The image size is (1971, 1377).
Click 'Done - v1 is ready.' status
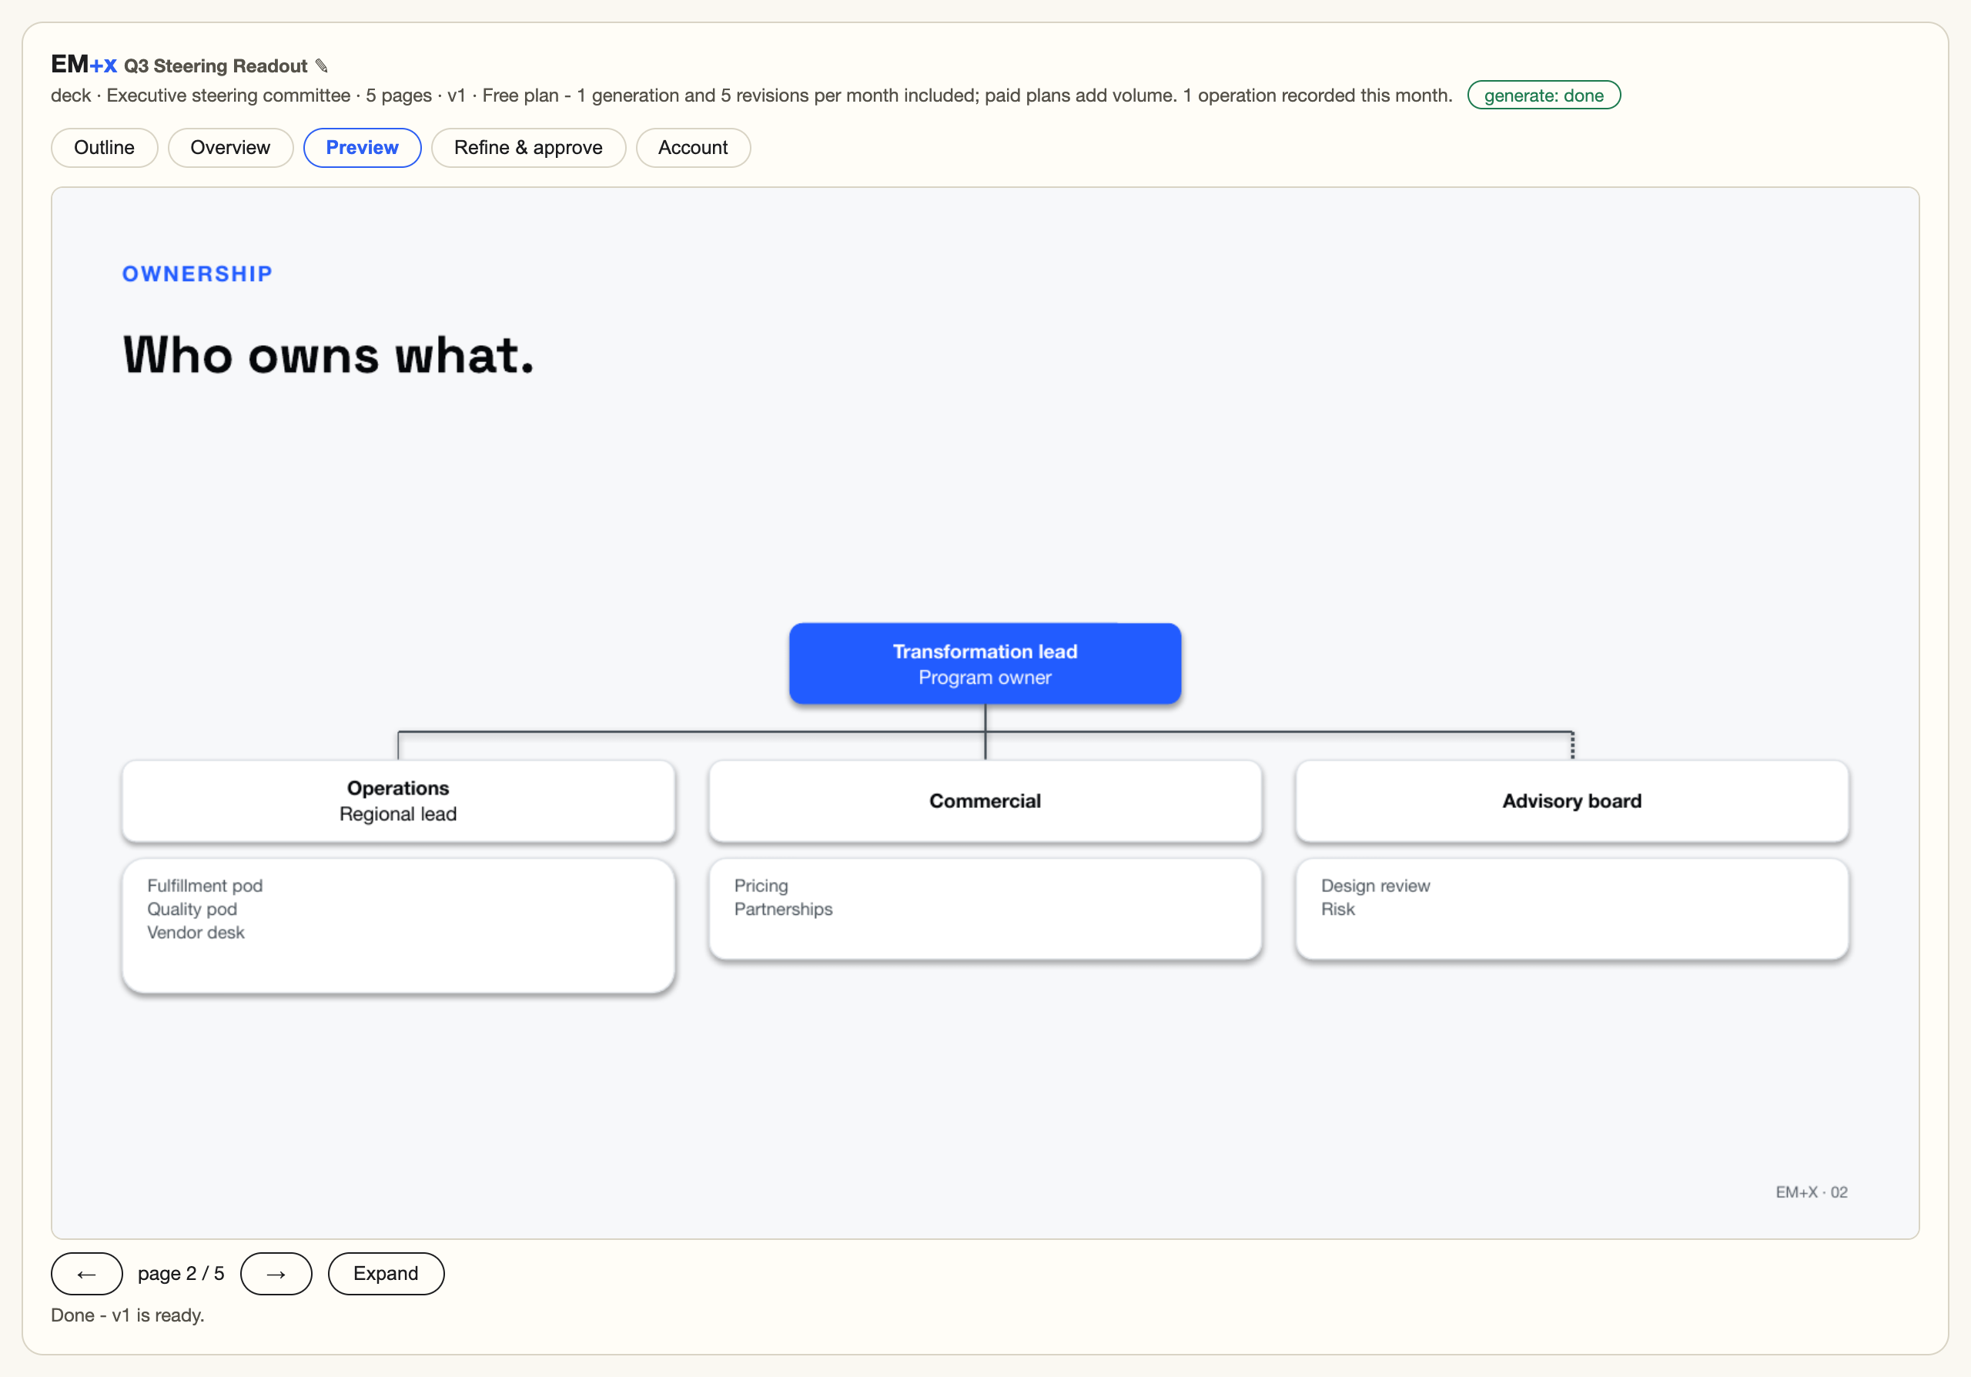(x=128, y=1315)
